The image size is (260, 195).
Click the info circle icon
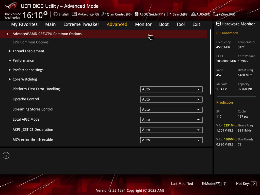(x=6, y=155)
